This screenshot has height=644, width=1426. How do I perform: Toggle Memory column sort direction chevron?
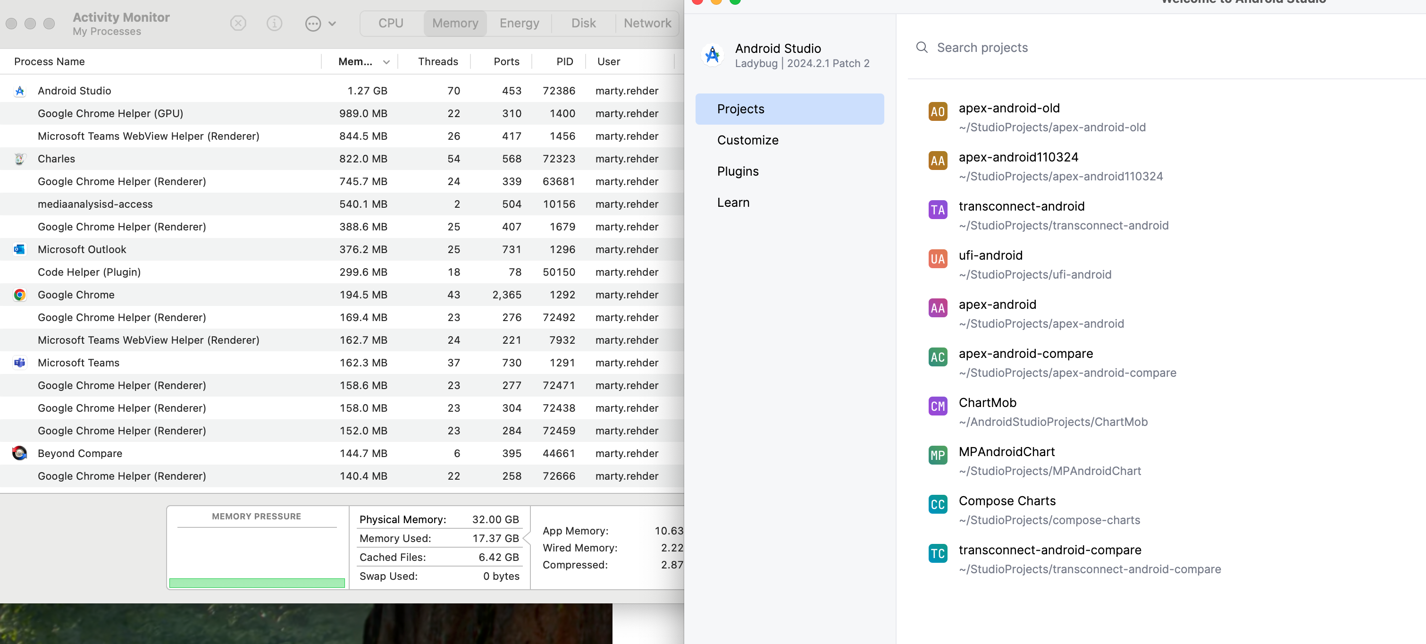(x=386, y=62)
